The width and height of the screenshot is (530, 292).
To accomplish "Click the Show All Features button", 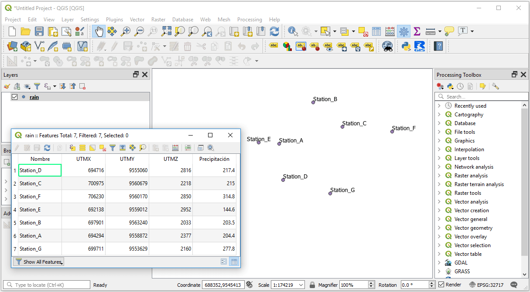I will 38,261.
